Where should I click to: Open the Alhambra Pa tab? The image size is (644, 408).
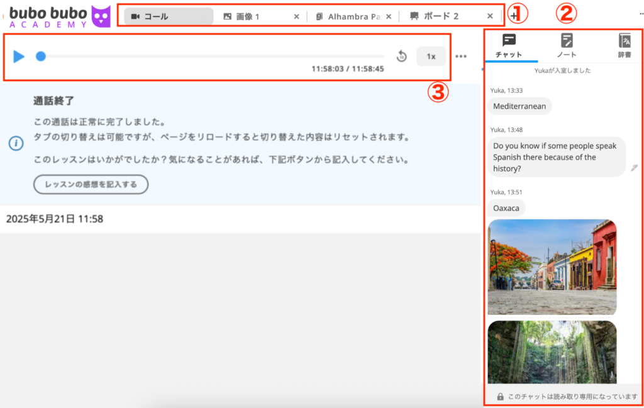348,16
